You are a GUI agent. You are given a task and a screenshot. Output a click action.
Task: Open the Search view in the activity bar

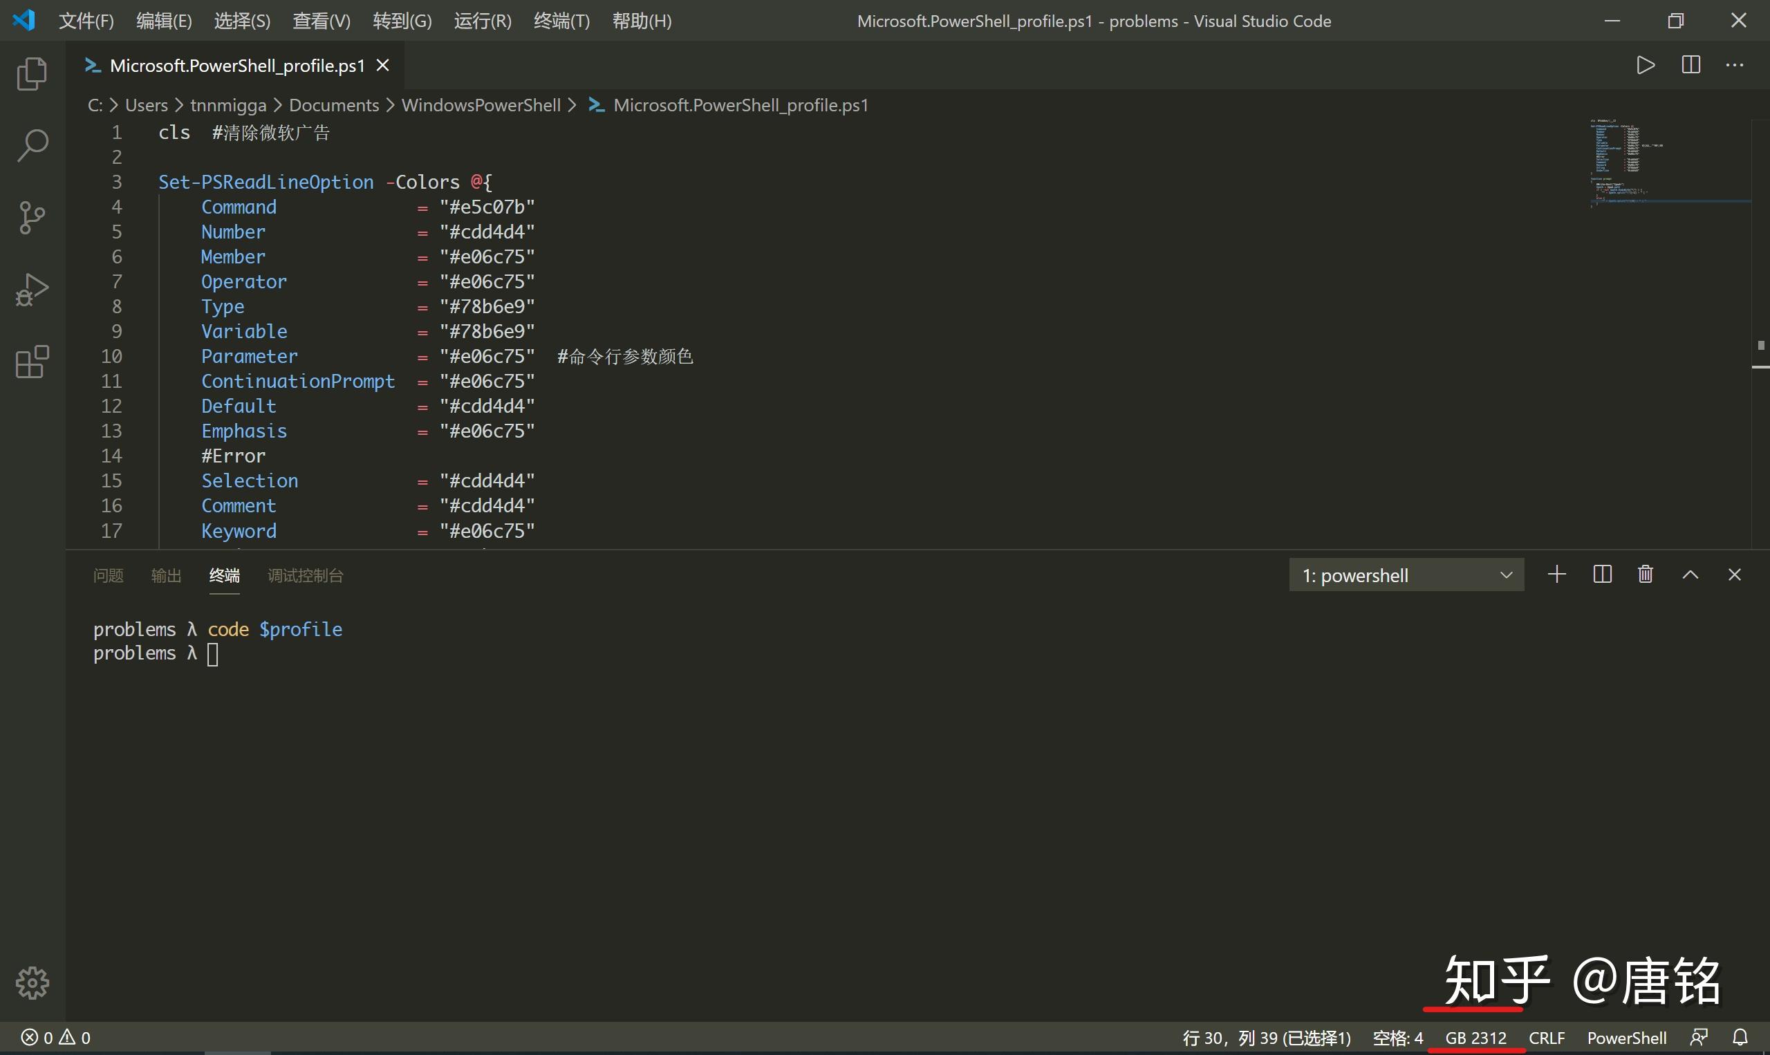[x=32, y=146]
